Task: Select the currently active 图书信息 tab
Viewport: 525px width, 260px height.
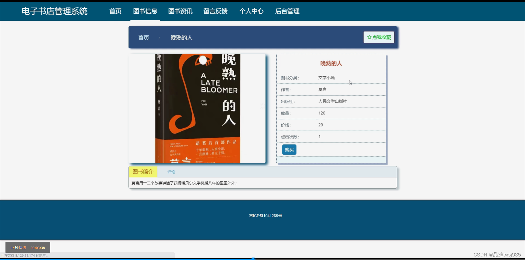Action: 145,11
